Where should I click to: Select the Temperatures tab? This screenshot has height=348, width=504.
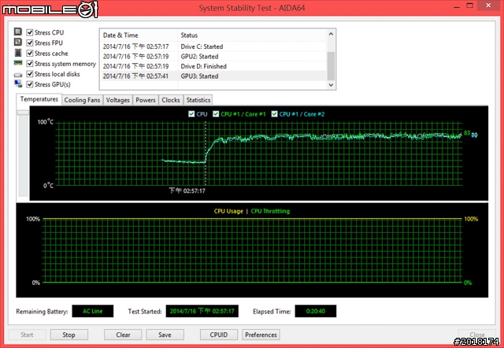click(39, 99)
